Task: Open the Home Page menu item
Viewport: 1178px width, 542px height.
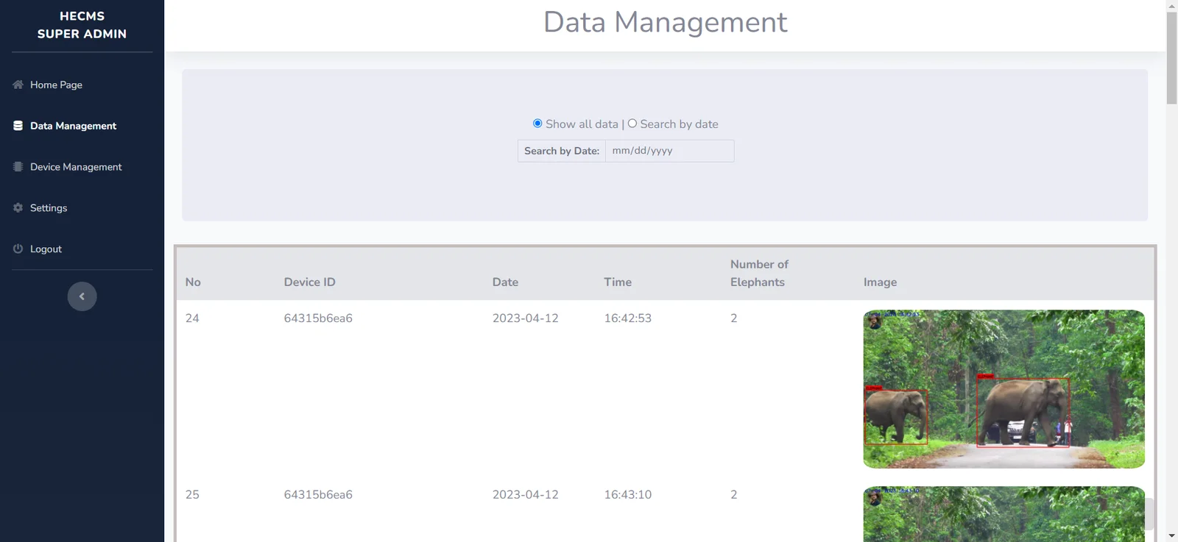Action: (x=56, y=85)
